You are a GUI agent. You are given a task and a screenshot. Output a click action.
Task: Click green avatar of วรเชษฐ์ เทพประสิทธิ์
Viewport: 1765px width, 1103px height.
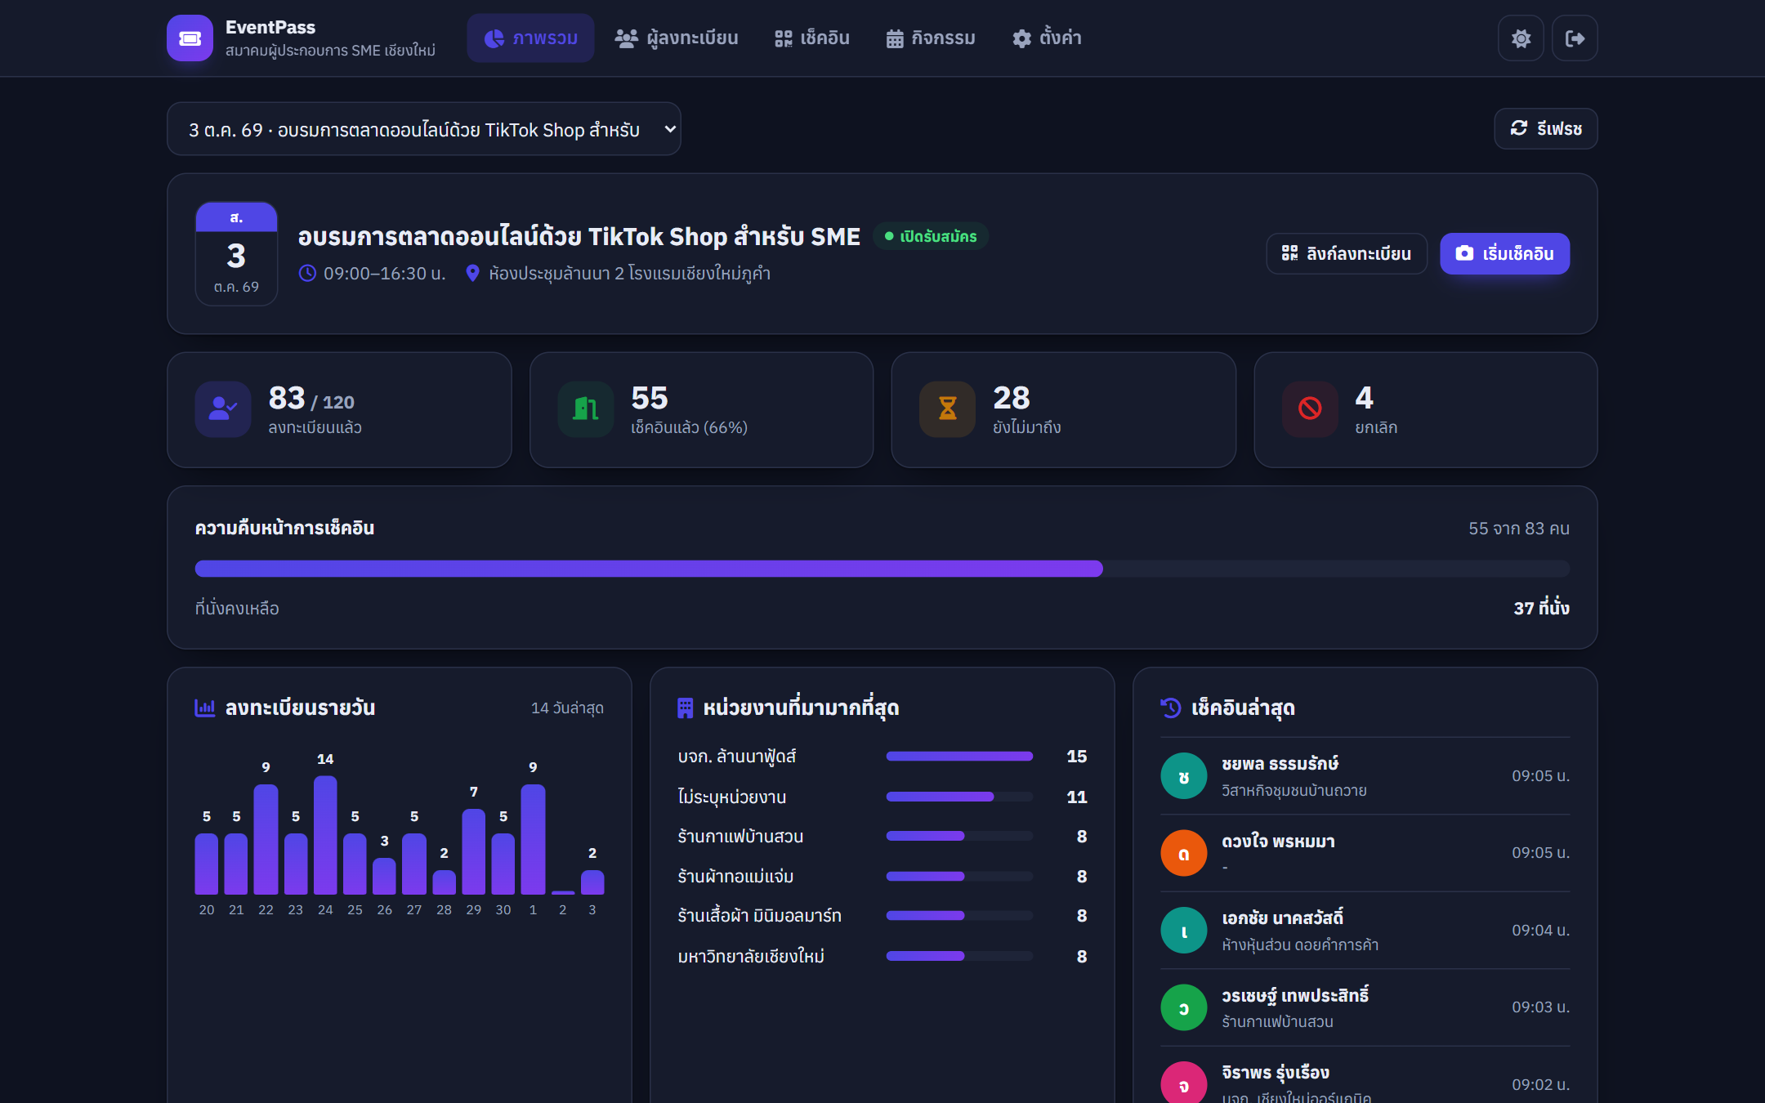click(1183, 1007)
